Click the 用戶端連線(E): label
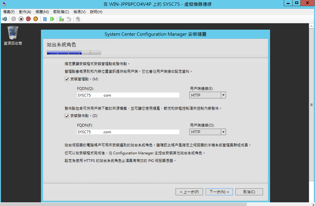This screenshot has height=206, width=315. [x=202, y=89]
